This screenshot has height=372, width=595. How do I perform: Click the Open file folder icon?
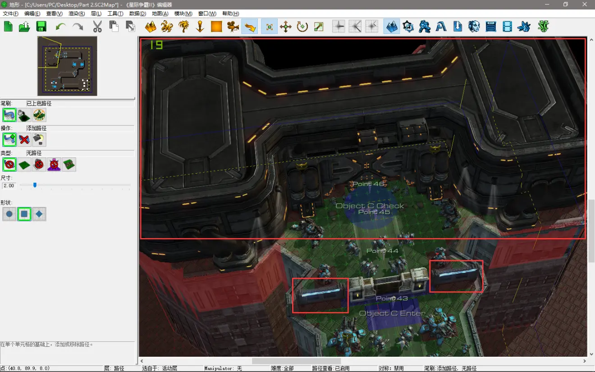[x=24, y=27]
